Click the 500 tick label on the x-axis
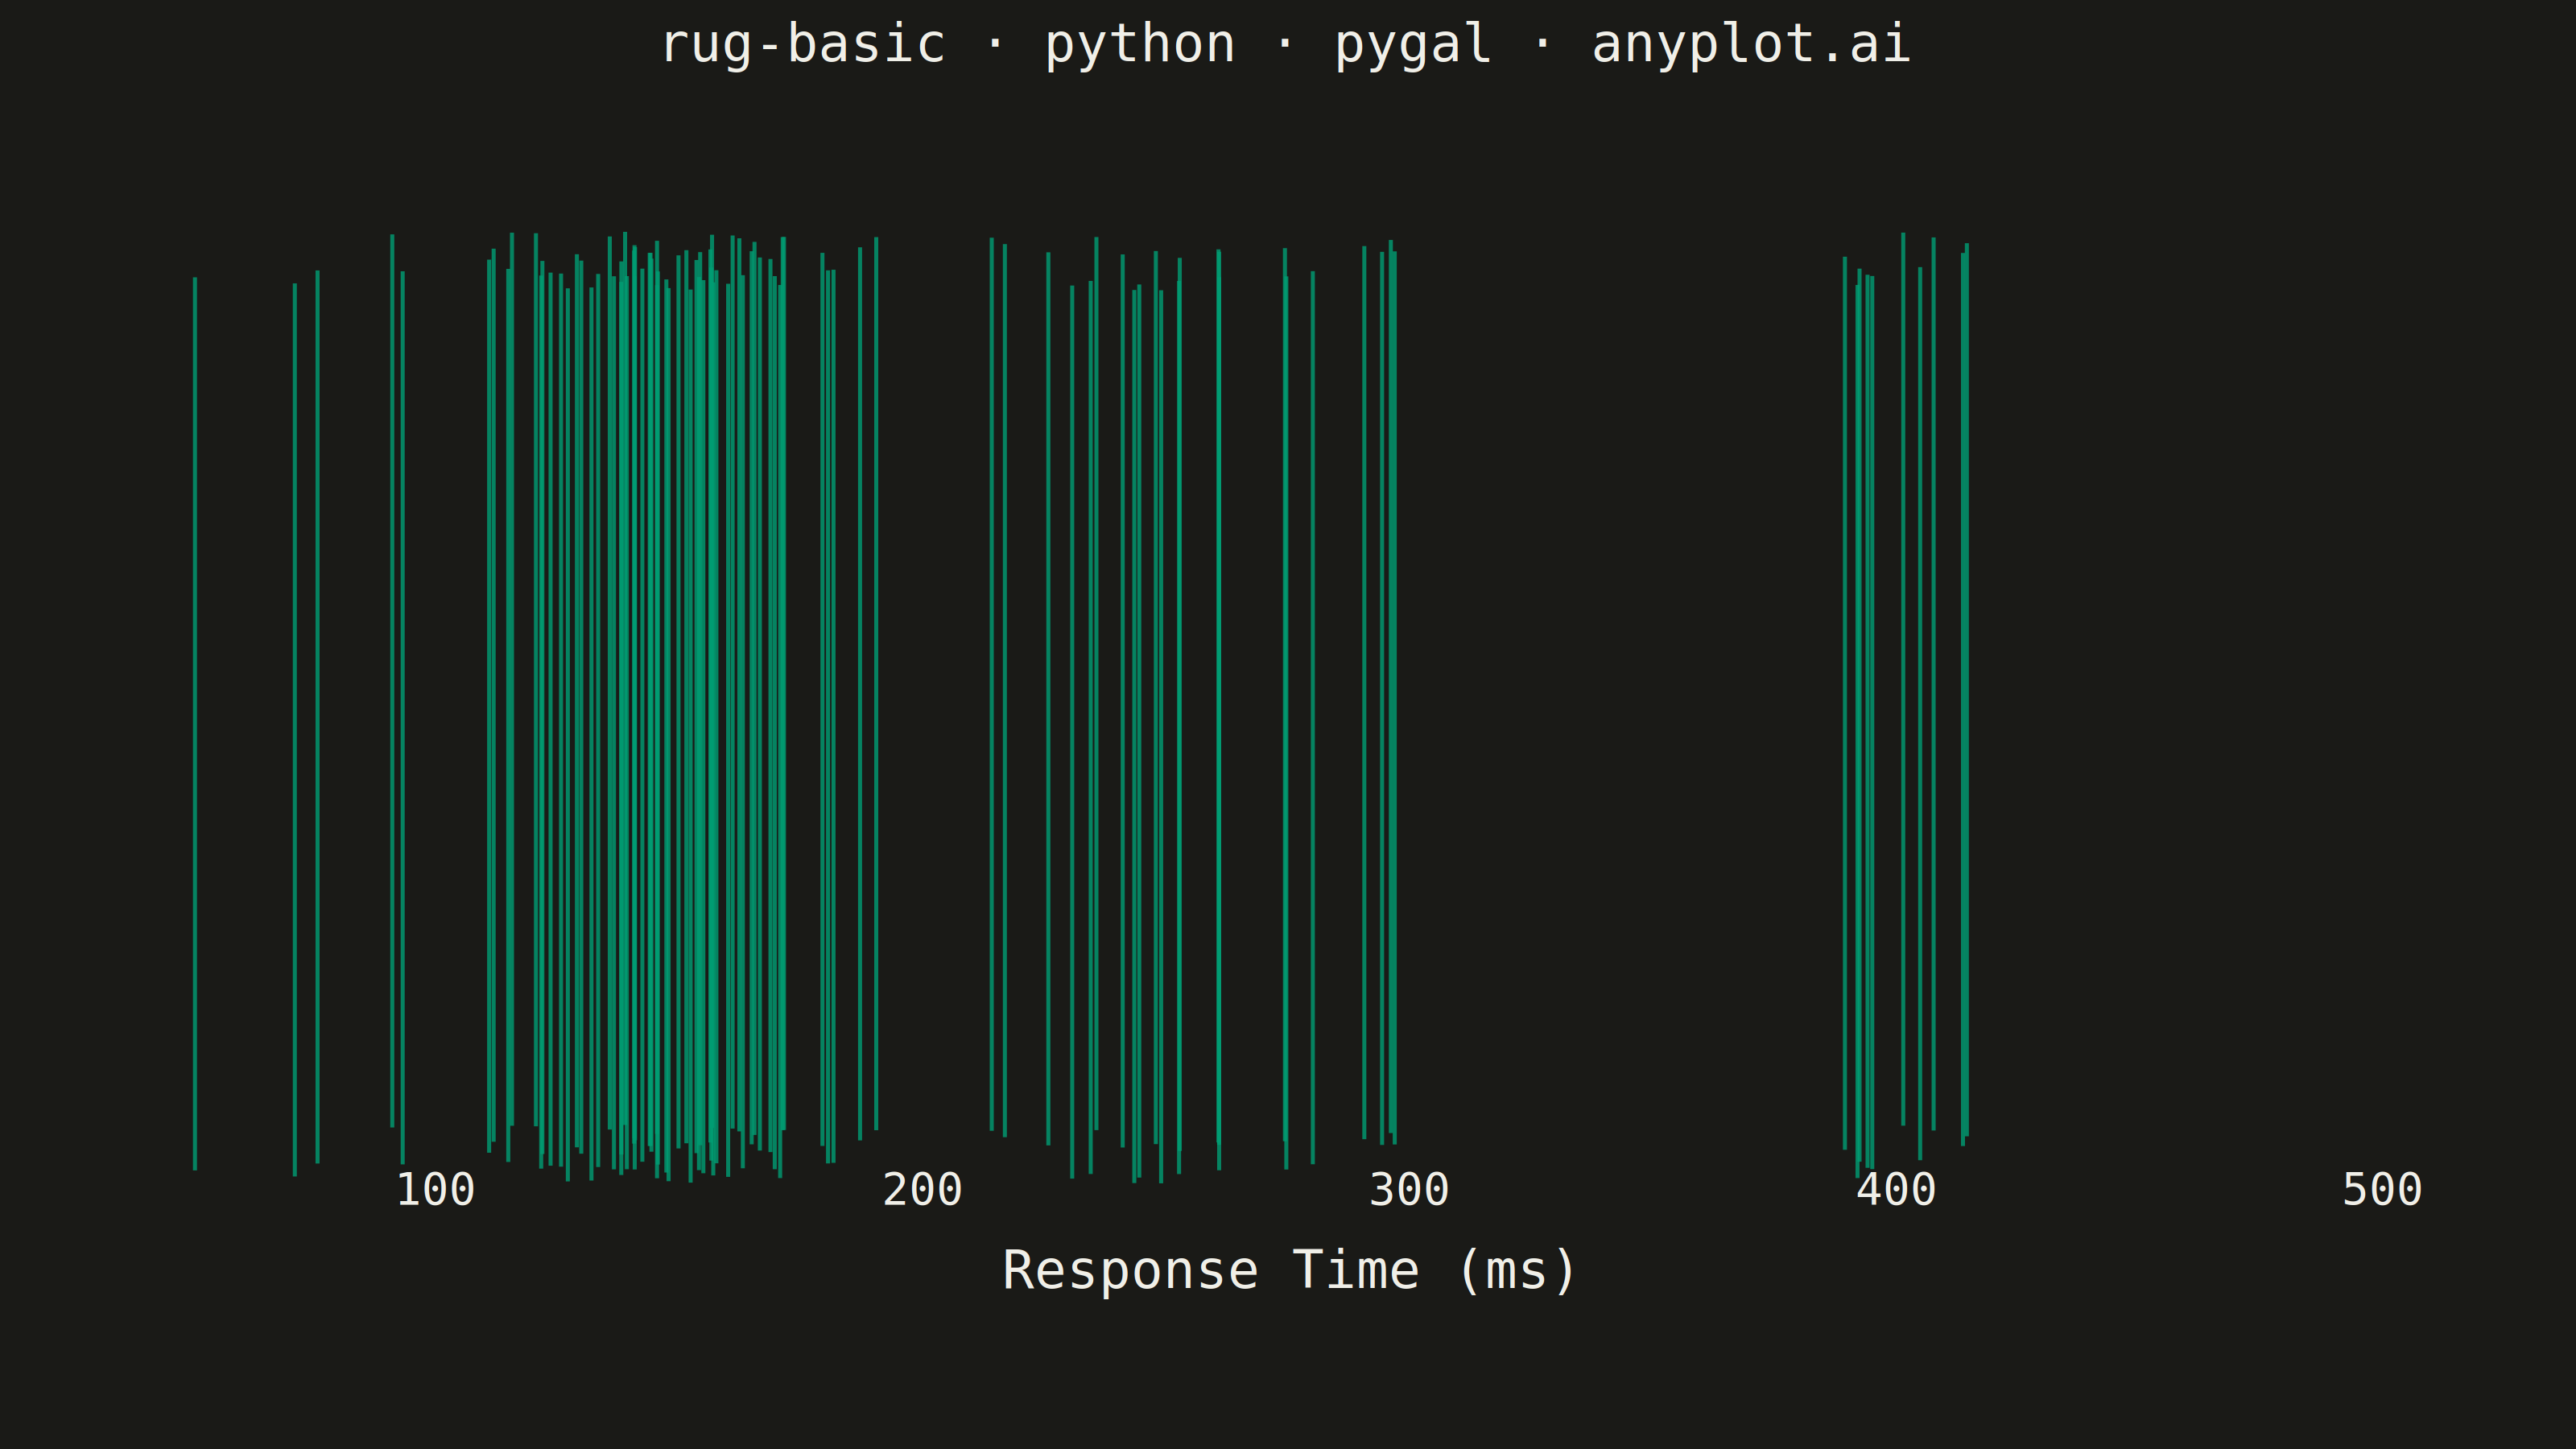The height and width of the screenshot is (1449, 2576). (x=2382, y=1190)
